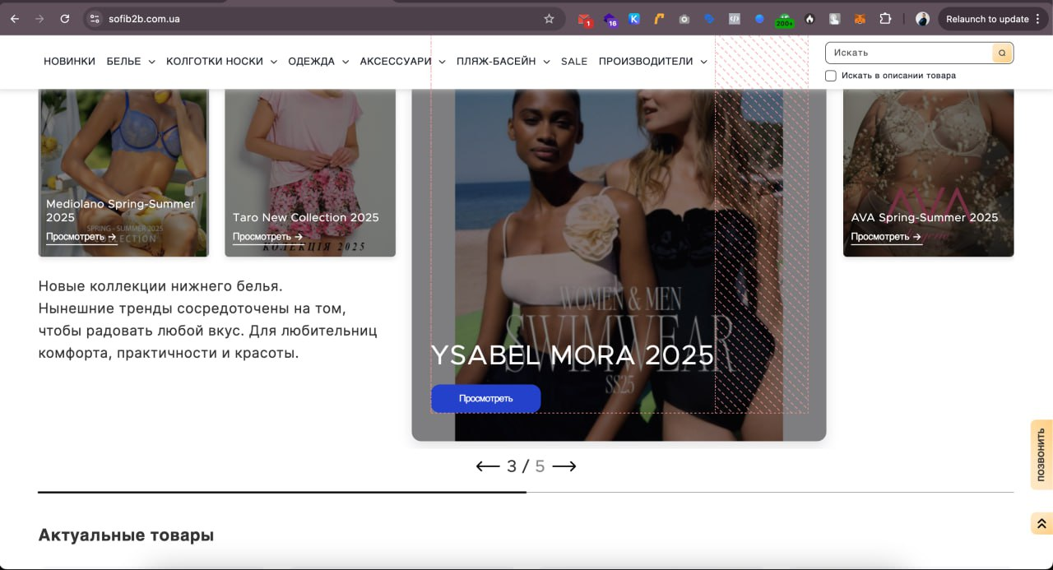
Task: Bookmark this page with star icon
Action: click(x=549, y=19)
